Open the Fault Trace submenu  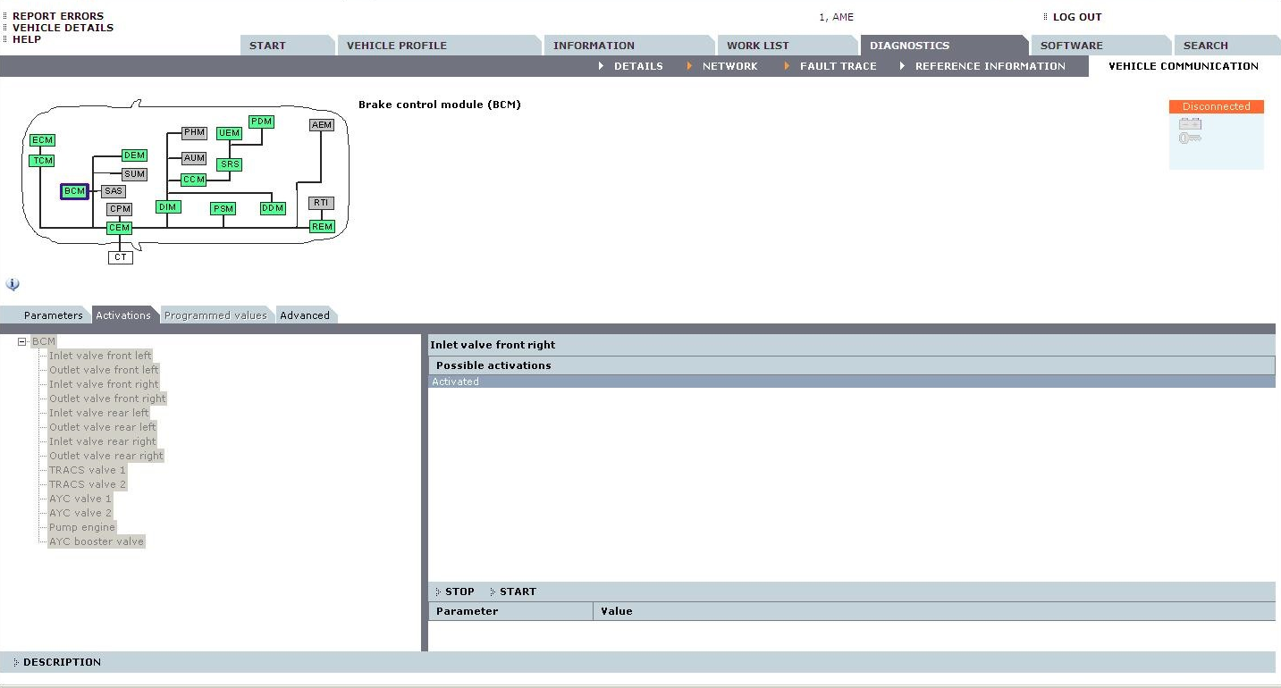tap(838, 66)
